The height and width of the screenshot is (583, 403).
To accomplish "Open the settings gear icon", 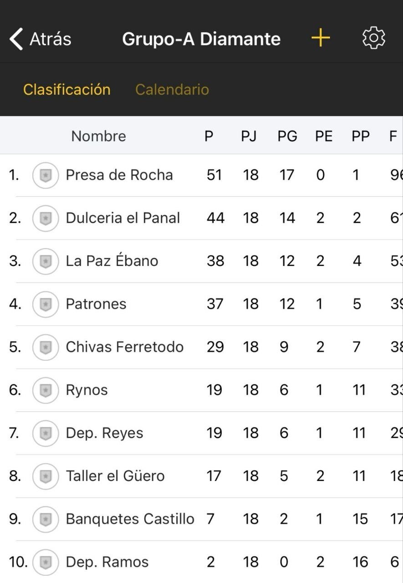I will pos(374,38).
